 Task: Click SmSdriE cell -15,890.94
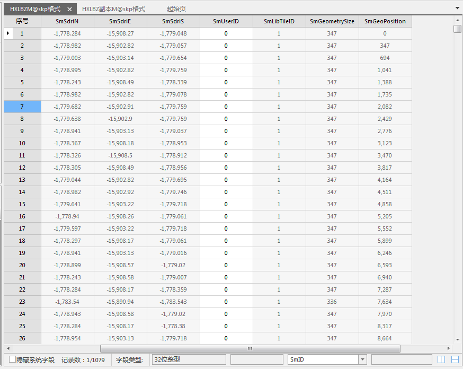120,302
